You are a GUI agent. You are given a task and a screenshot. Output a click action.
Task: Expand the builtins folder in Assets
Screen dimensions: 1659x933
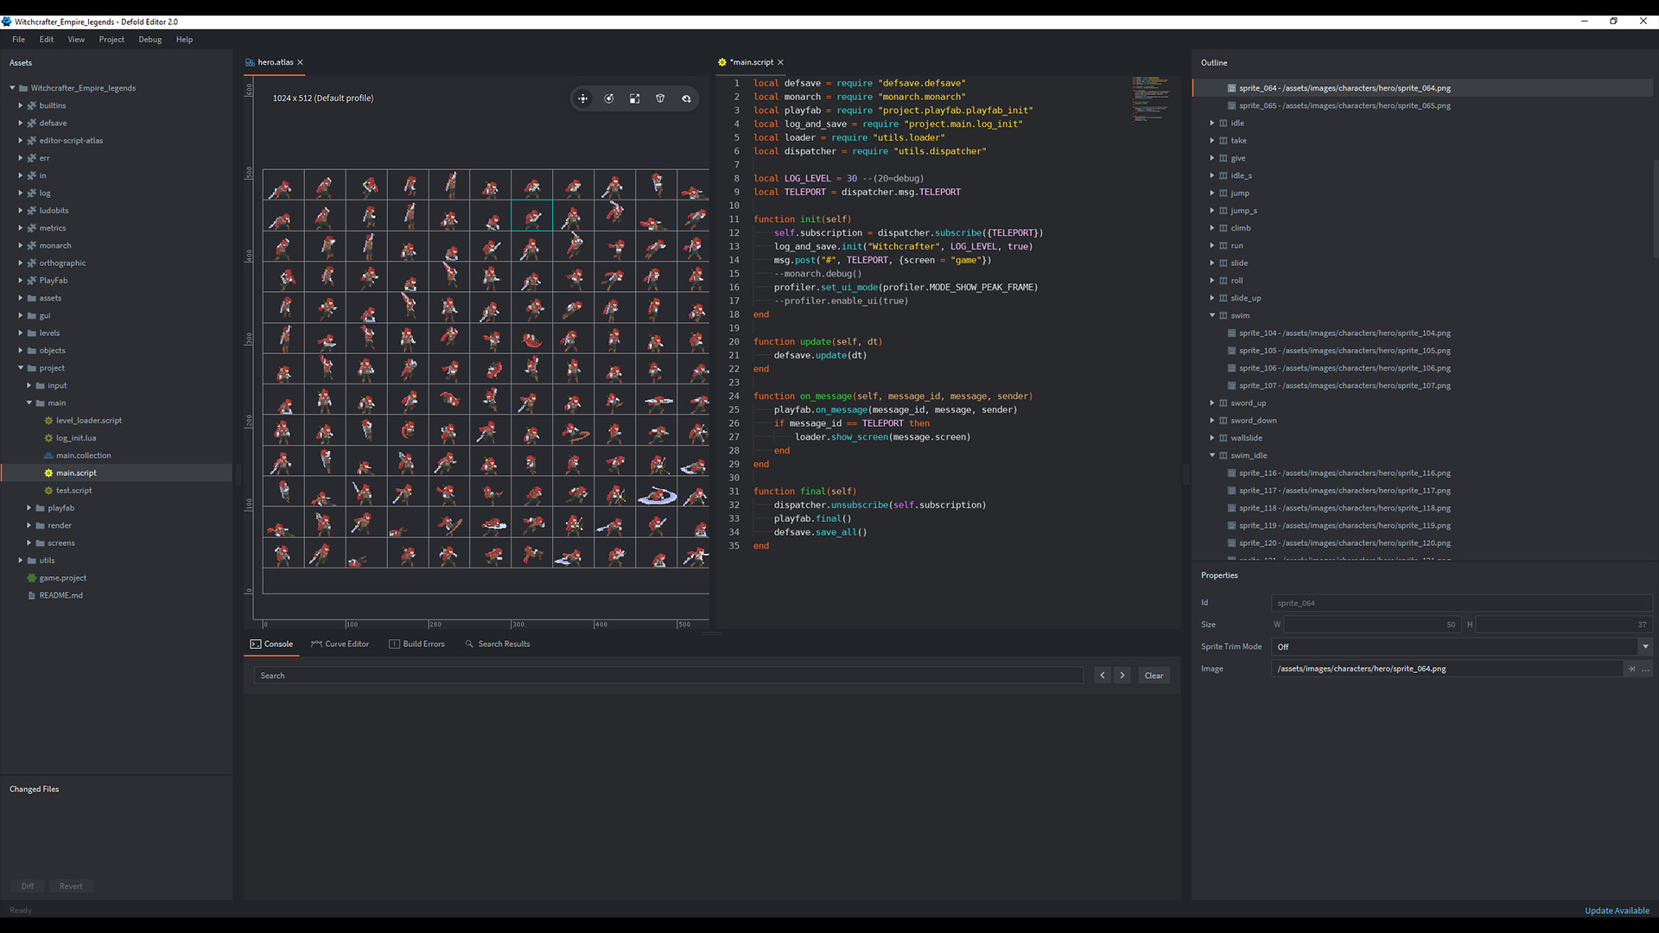pos(21,105)
